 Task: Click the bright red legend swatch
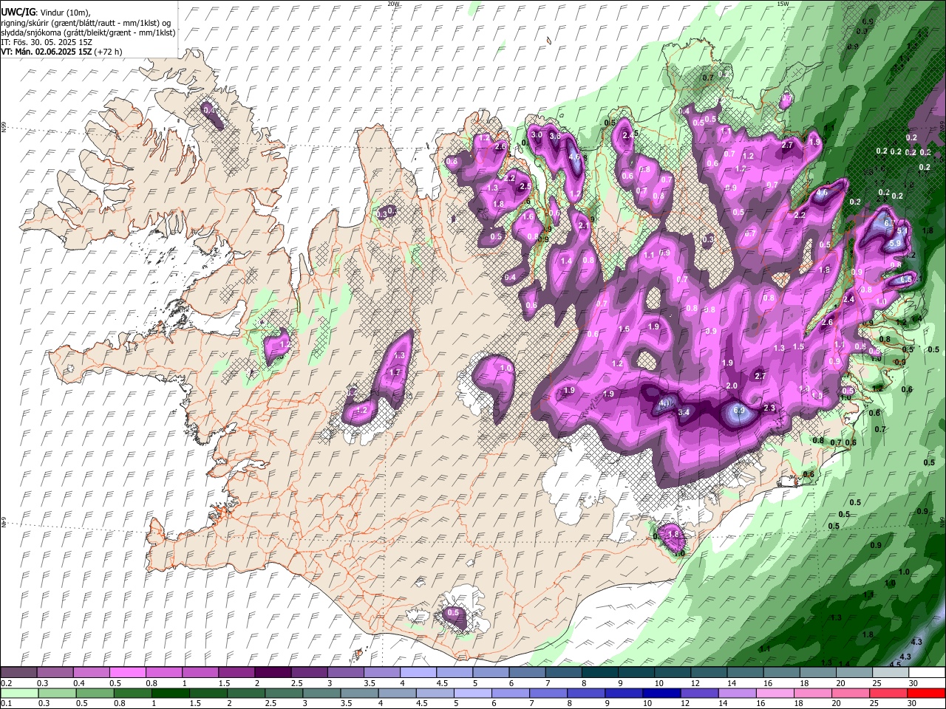point(928,693)
